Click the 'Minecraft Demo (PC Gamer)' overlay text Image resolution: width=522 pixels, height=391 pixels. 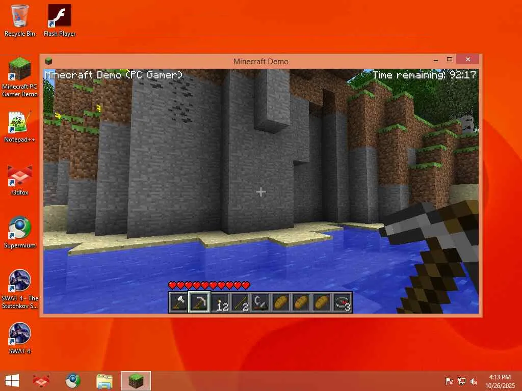[x=114, y=75]
